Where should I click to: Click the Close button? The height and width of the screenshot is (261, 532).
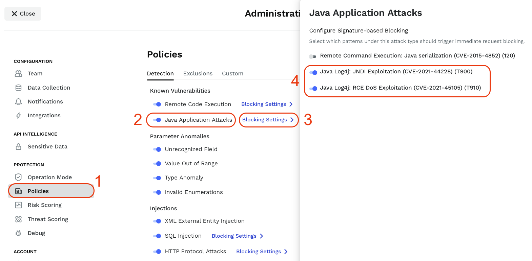point(23,14)
